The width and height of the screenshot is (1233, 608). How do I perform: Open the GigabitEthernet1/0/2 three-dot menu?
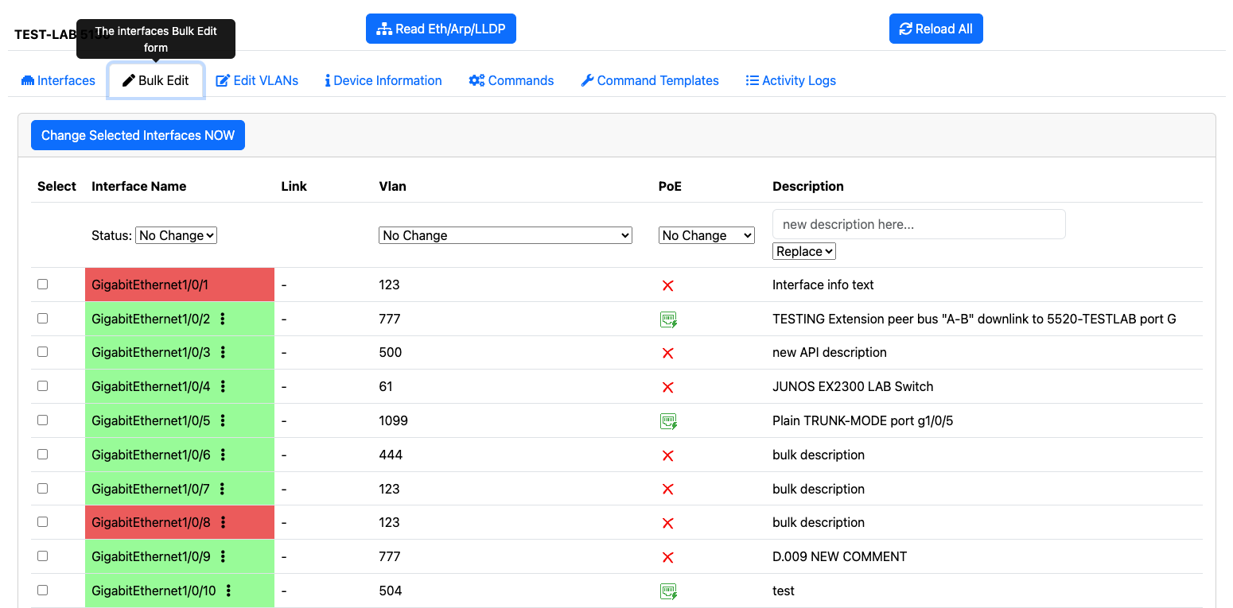tap(223, 319)
